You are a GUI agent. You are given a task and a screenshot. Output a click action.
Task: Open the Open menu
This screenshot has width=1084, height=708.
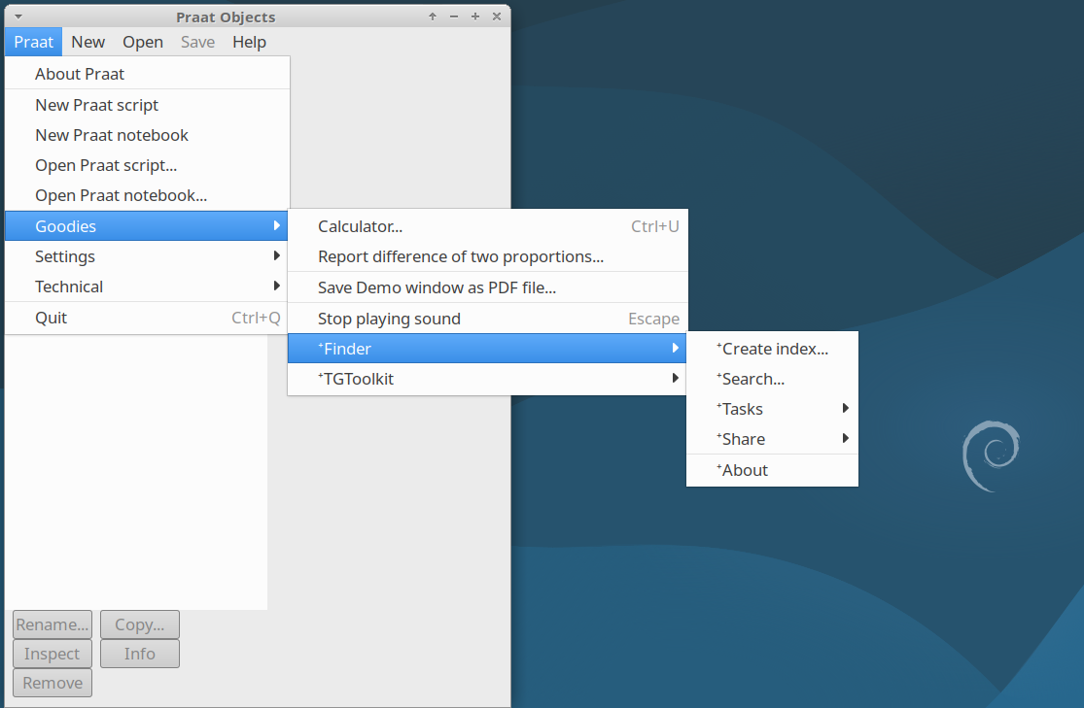(142, 42)
